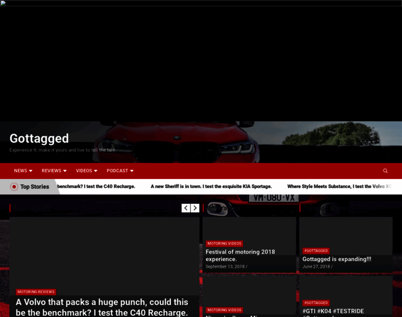Read 'Festival of motoring 2018 experience' article
The width and height of the screenshot is (402, 317).
(240, 255)
